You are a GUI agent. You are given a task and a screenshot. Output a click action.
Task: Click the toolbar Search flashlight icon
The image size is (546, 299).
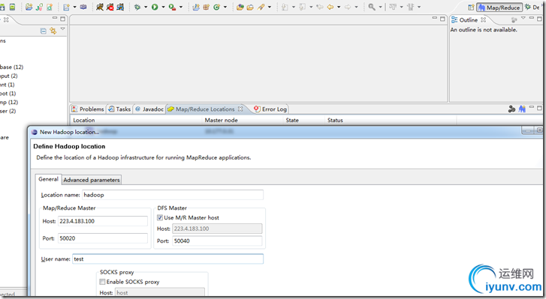[x=261, y=7]
